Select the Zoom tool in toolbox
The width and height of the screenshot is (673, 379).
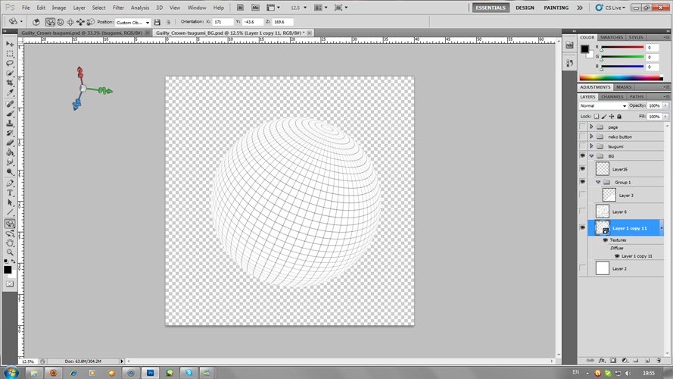pyautogui.click(x=10, y=252)
